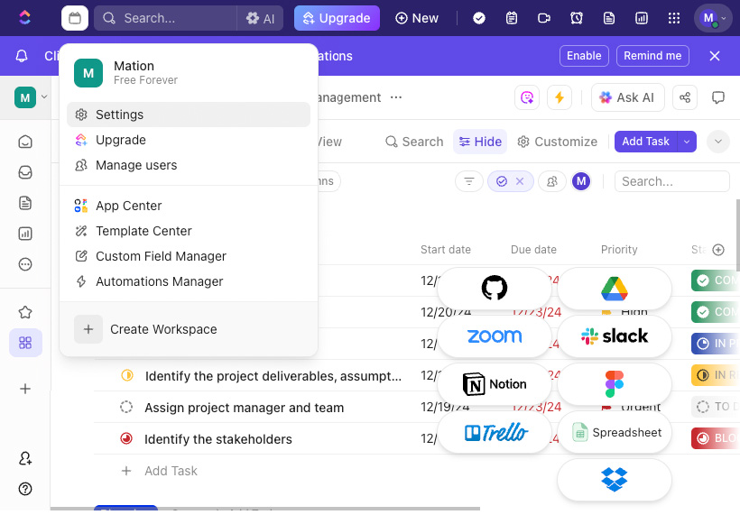Open the Add Task dropdown arrow
Screen dimensions: 740x524
coord(687,142)
